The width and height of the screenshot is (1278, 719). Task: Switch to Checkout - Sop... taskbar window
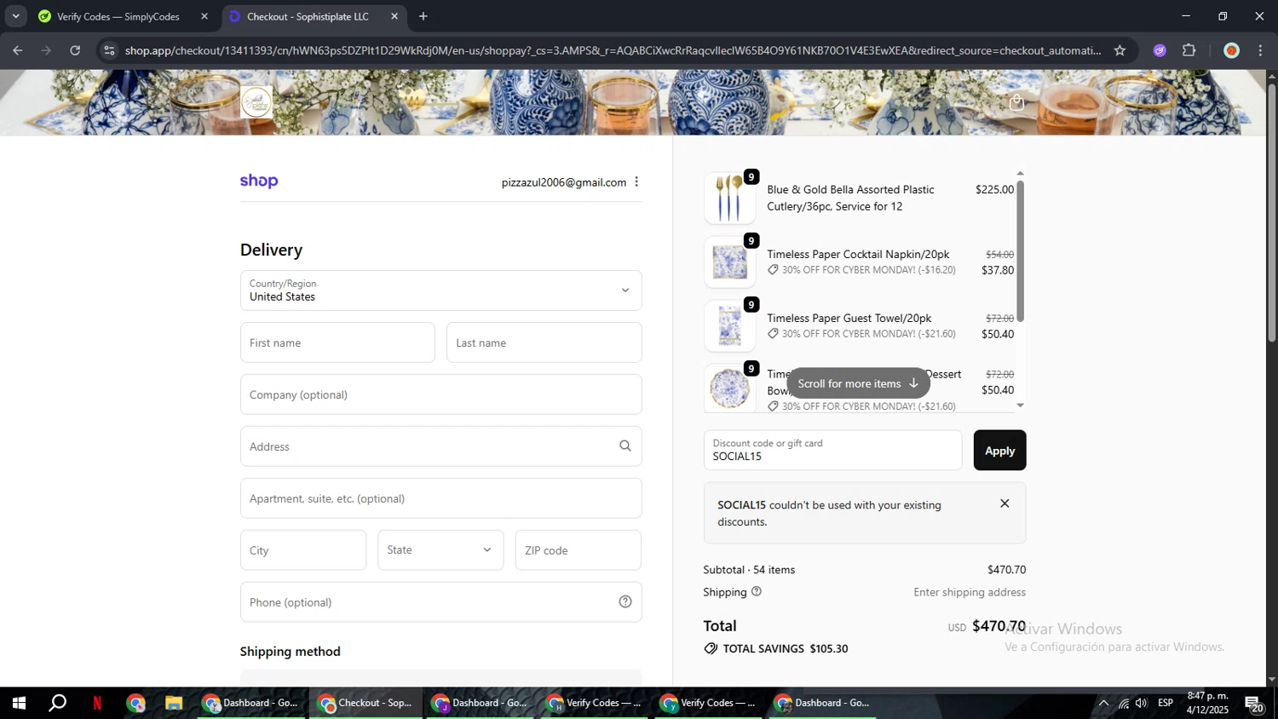(366, 703)
